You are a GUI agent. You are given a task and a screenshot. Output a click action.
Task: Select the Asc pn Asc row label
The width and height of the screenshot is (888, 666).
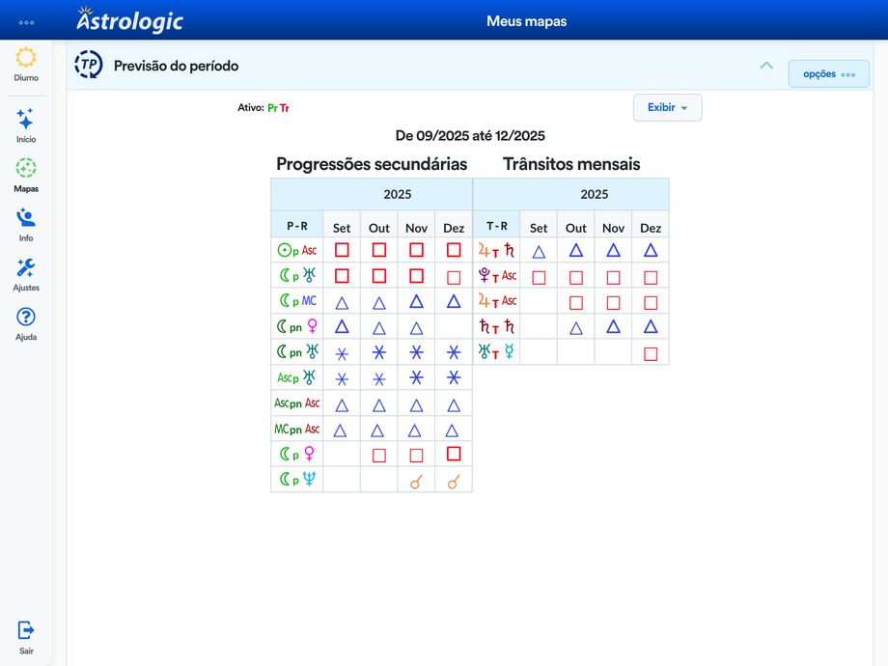[x=297, y=402]
